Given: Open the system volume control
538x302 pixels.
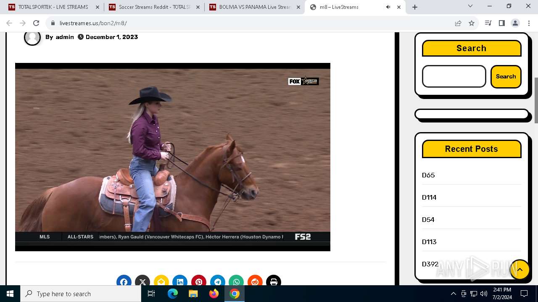Looking at the screenshot, I should tap(484, 294).
